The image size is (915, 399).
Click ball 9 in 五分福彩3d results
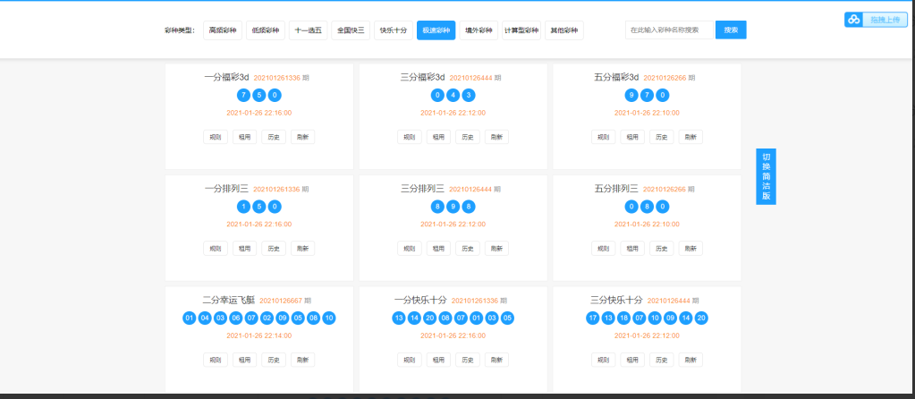point(631,95)
